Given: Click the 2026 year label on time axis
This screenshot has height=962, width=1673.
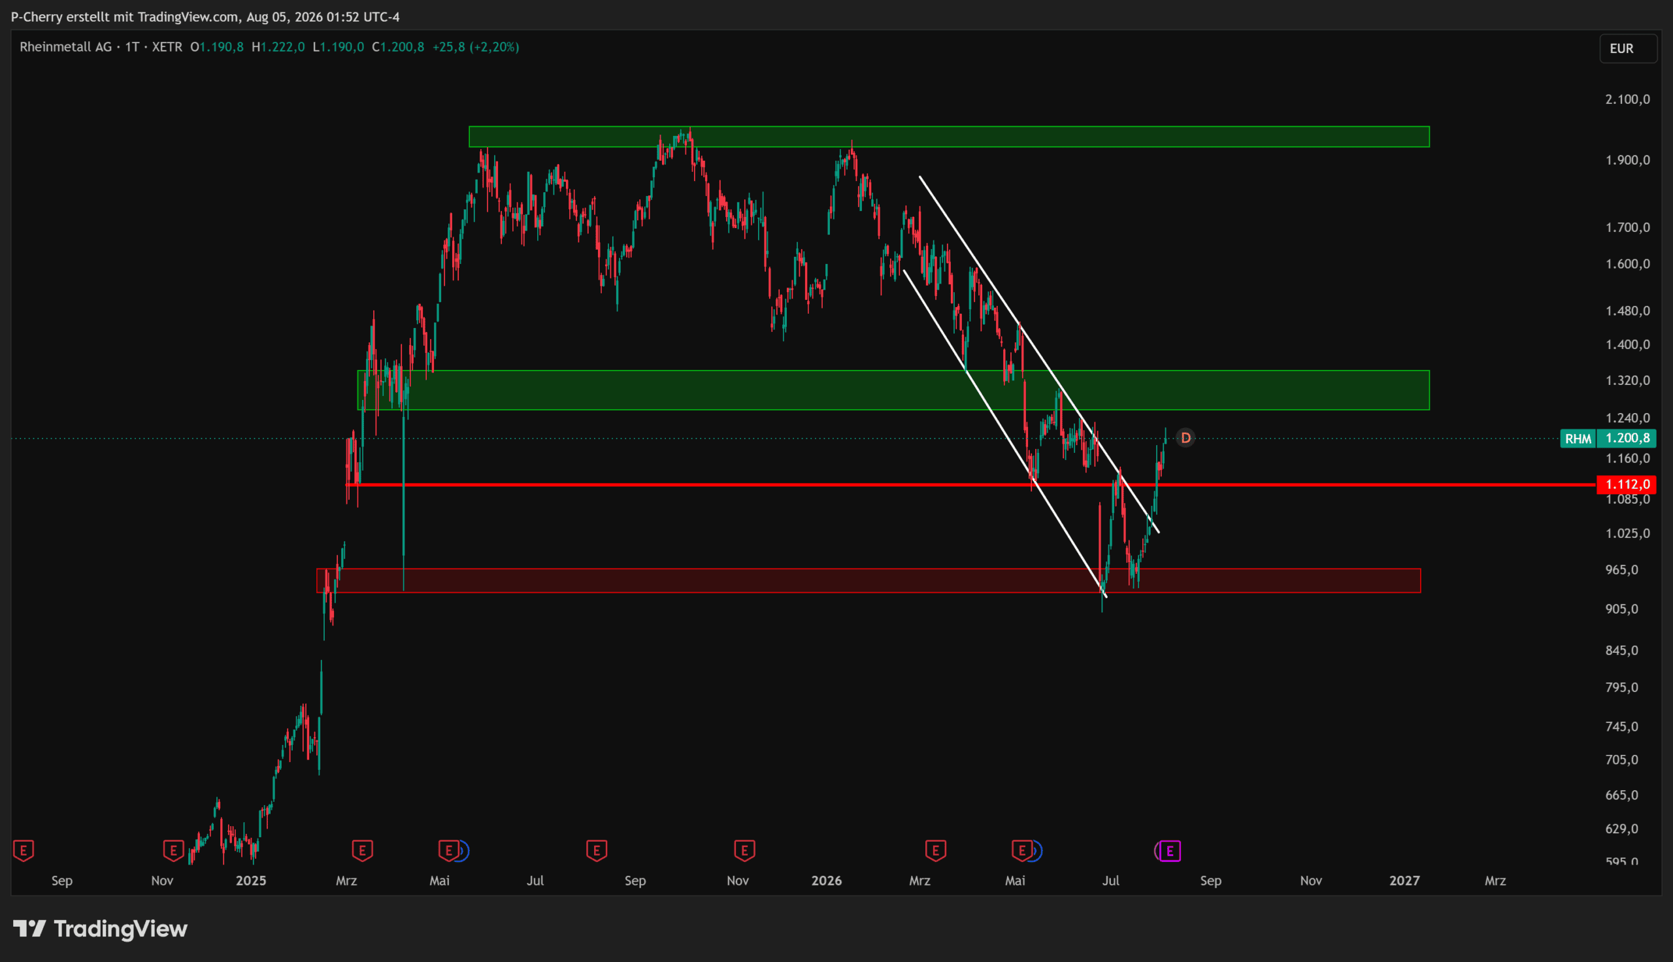Looking at the screenshot, I should tap(826, 880).
